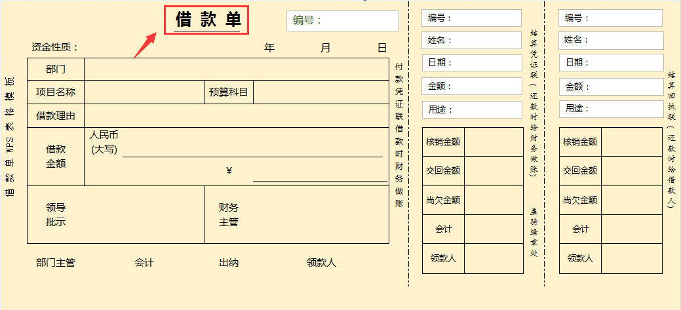This screenshot has height=310, width=681.
Task: Click the 编号 field beside the 借款单 title
Action: (x=343, y=21)
